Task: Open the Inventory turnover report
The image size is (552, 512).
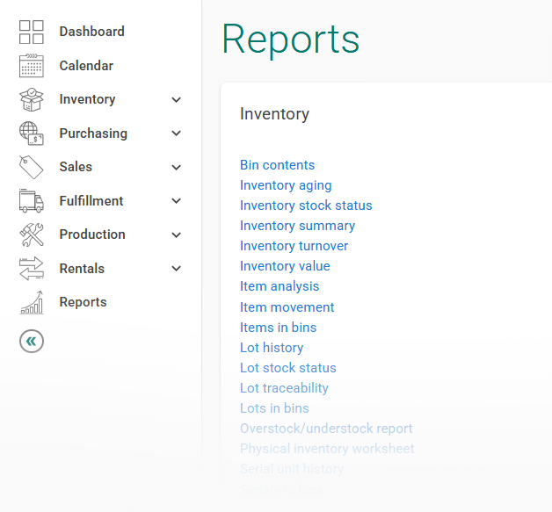Action: point(294,246)
